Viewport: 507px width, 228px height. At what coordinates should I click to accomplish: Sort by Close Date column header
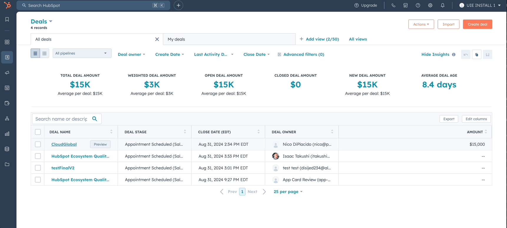point(228,132)
